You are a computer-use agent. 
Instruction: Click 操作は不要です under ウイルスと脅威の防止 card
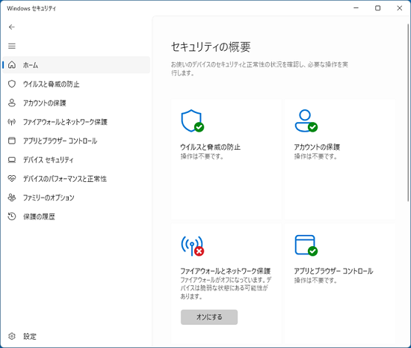pyautogui.click(x=202, y=156)
